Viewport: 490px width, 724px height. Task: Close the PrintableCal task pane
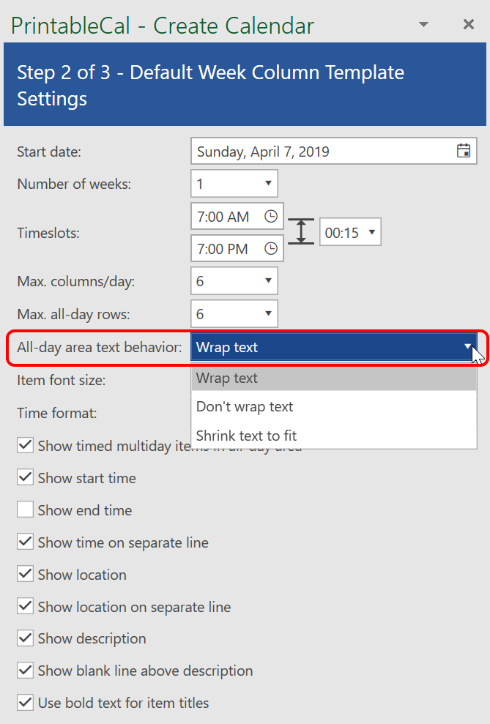pyautogui.click(x=469, y=25)
